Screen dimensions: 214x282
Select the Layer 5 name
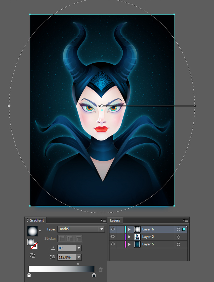pos(148,244)
